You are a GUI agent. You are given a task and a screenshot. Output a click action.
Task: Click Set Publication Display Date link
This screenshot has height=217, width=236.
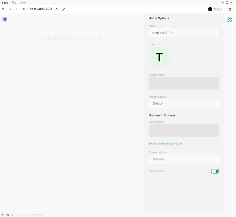(165, 144)
